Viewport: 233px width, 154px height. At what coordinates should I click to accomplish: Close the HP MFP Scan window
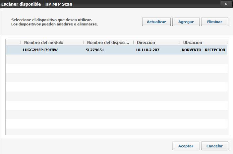click(226, 4)
